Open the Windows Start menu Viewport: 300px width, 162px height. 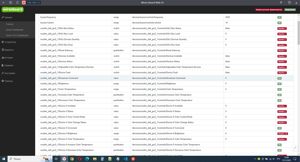pos(4,159)
